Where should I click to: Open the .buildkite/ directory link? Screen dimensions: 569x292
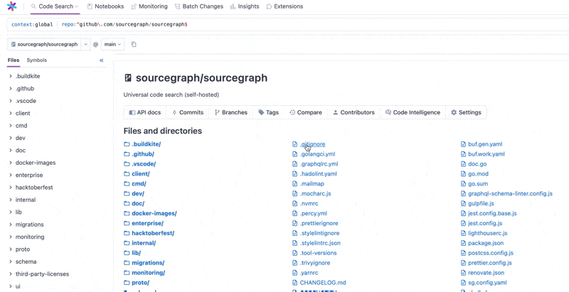147,144
